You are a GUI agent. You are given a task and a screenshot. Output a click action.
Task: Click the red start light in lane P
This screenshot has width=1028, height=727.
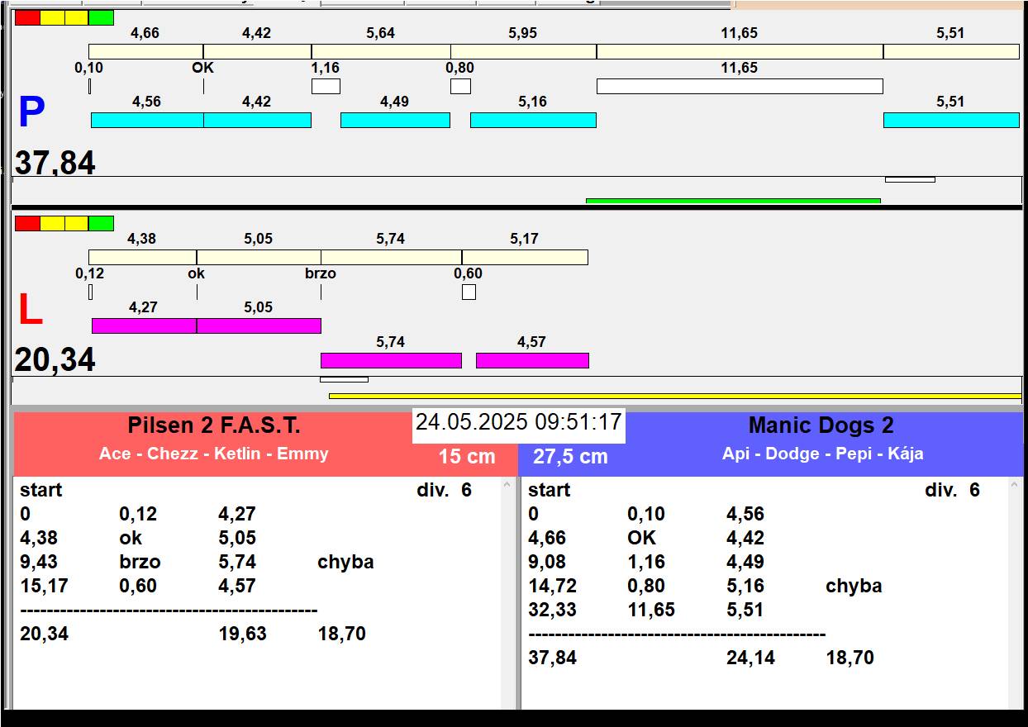pyautogui.click(x=27, y=17)
